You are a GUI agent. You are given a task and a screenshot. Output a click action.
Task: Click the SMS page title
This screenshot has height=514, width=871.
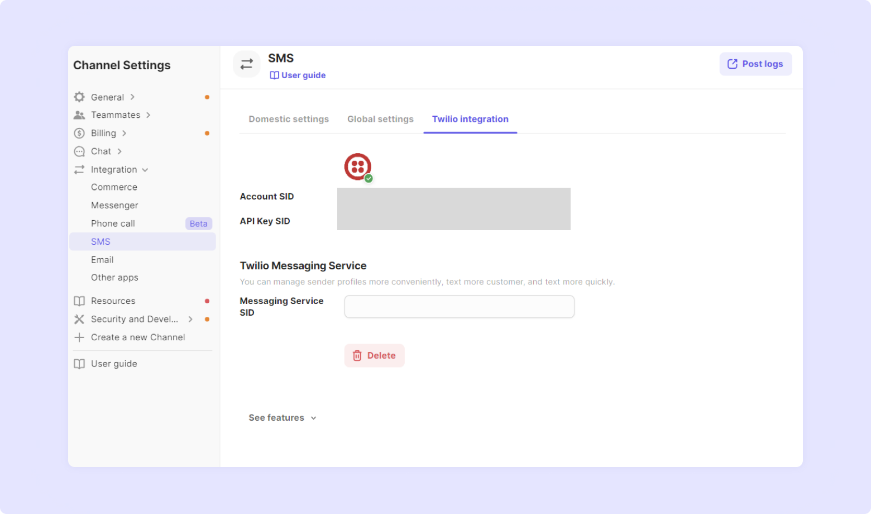(x=281, y=58)
